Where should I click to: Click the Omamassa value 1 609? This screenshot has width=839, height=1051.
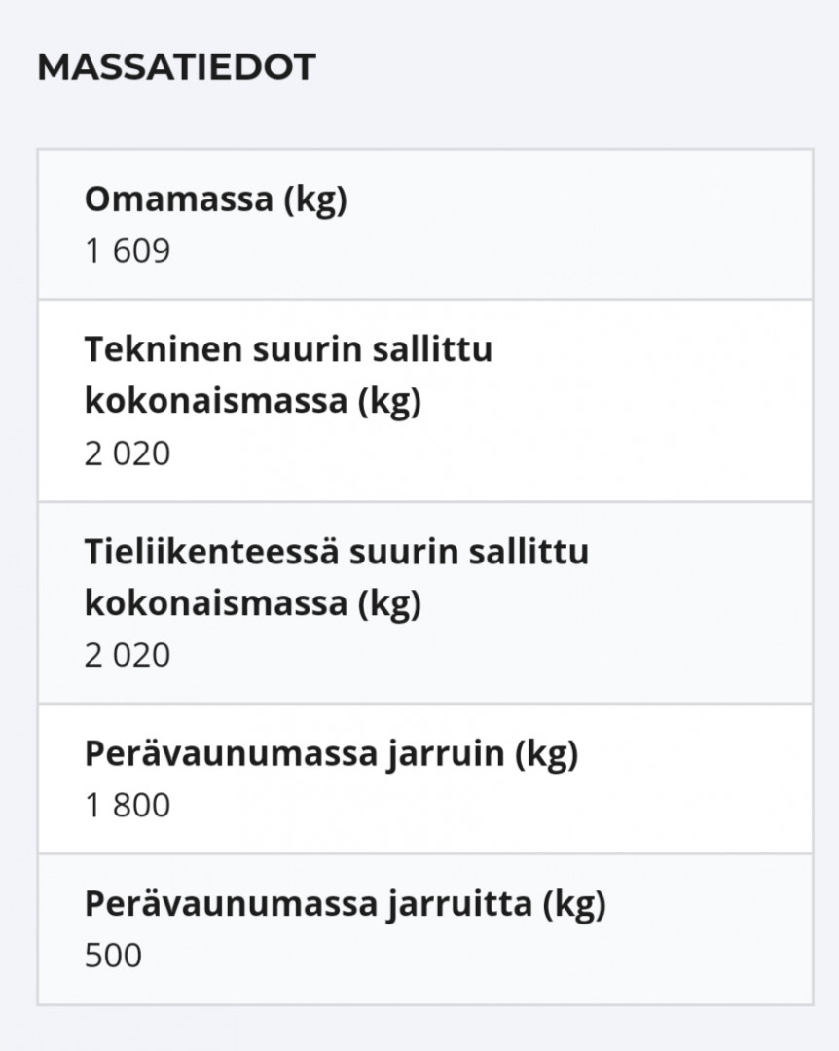click(128, 251)
